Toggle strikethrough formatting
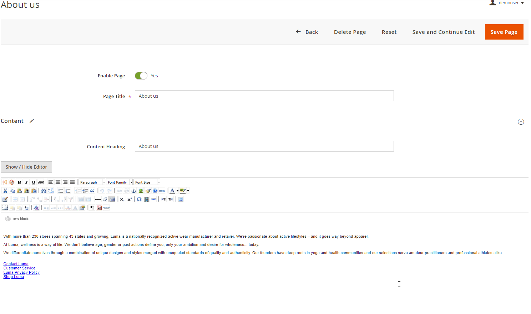Image resolution: width=531 pixels, height=314 pixels. 41,182
